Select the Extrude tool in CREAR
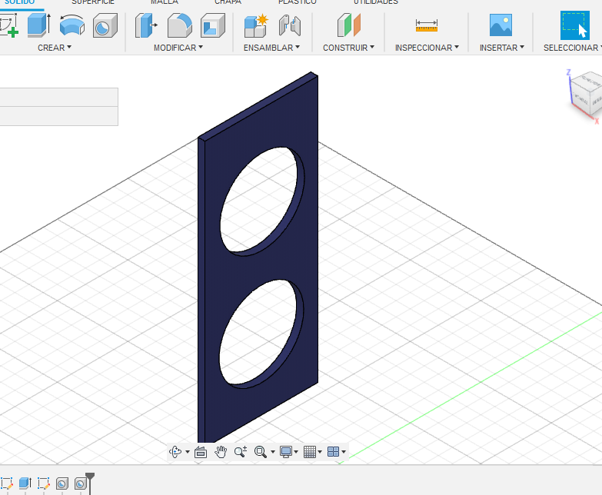602x495 pixels. (x=38, y=25)
